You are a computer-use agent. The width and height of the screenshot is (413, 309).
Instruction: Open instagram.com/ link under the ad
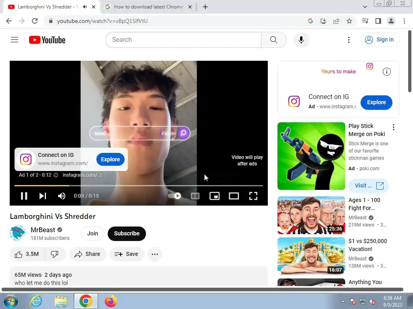coord(82,175)
